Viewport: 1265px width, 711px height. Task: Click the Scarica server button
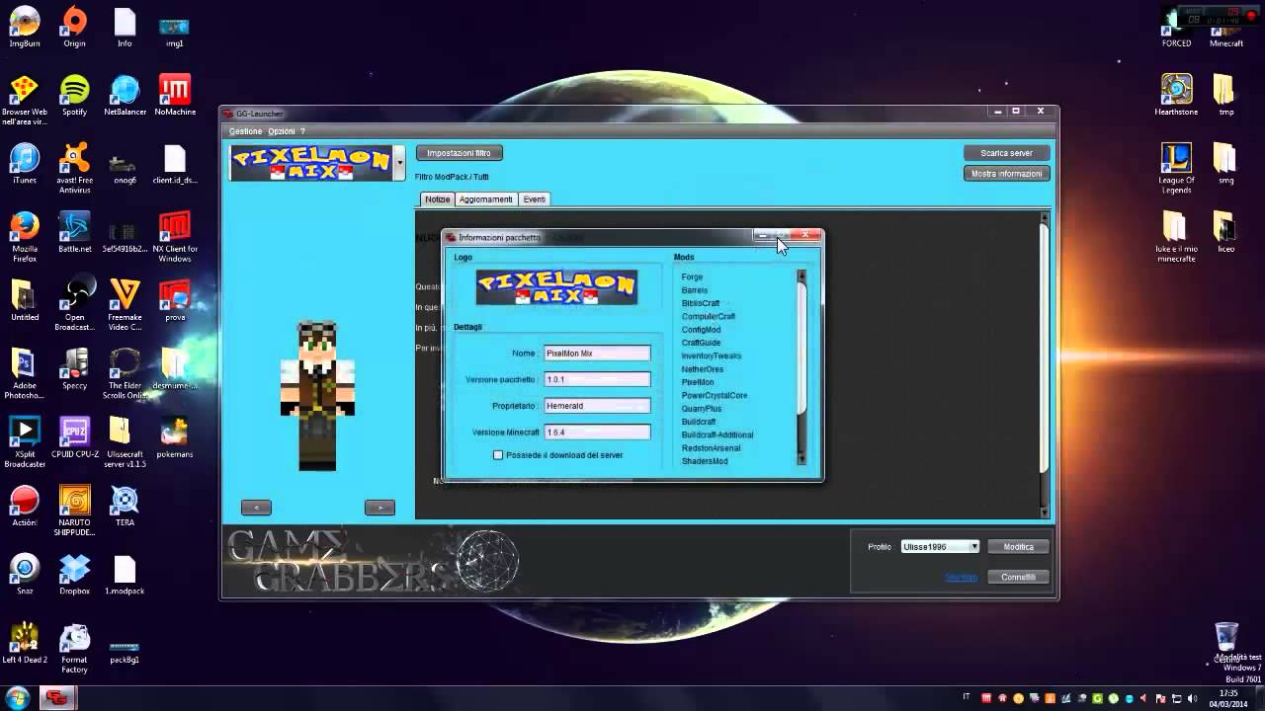[1006, 153]
